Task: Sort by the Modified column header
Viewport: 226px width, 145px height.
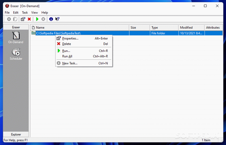Action: (x=191, y=27)
